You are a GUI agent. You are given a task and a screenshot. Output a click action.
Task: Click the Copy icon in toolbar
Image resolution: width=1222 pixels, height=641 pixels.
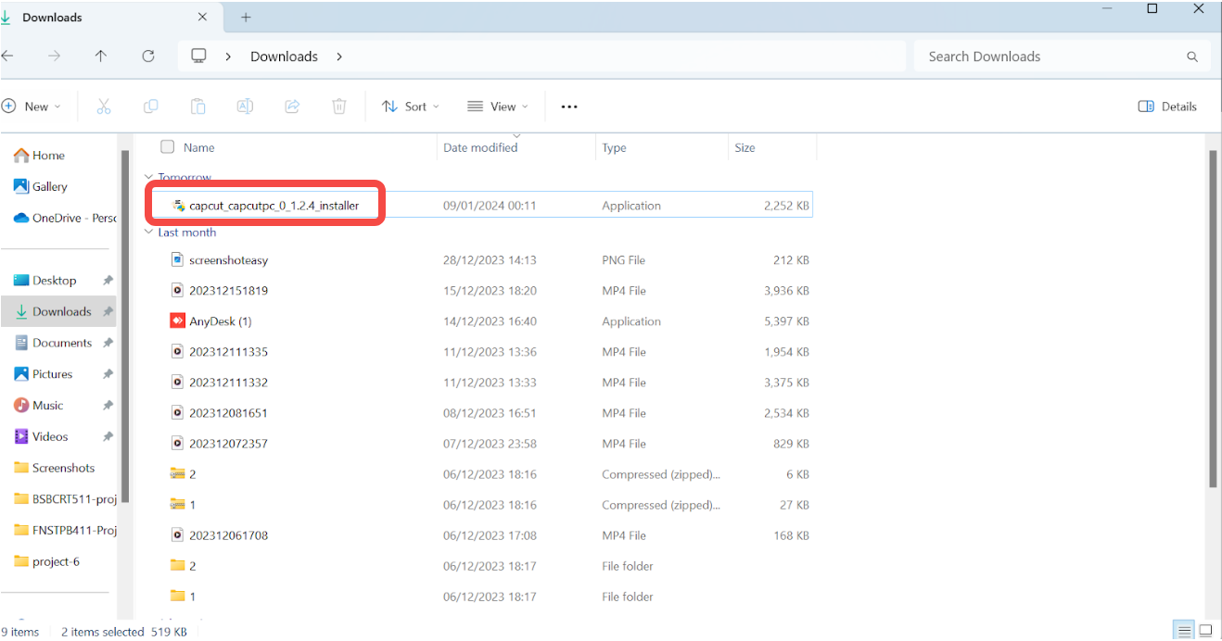150,107
